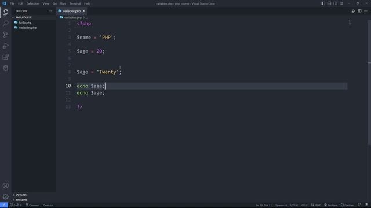Change UTF-8 file encoding
The height and width of the screenshot is (208, 371).
(x=294, y=205)
